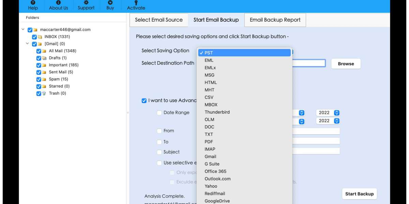
Task: Click the Drafts folder icon
Action: click(x=44, y=58)
